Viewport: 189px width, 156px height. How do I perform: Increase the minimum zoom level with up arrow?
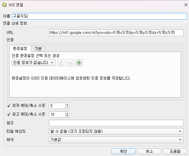[x=67, y=104]
